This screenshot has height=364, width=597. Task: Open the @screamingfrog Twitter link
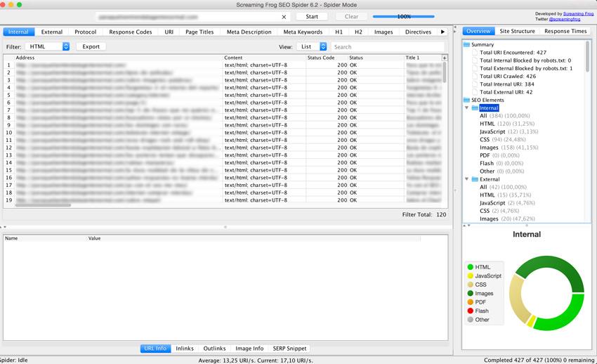point(564,19)
